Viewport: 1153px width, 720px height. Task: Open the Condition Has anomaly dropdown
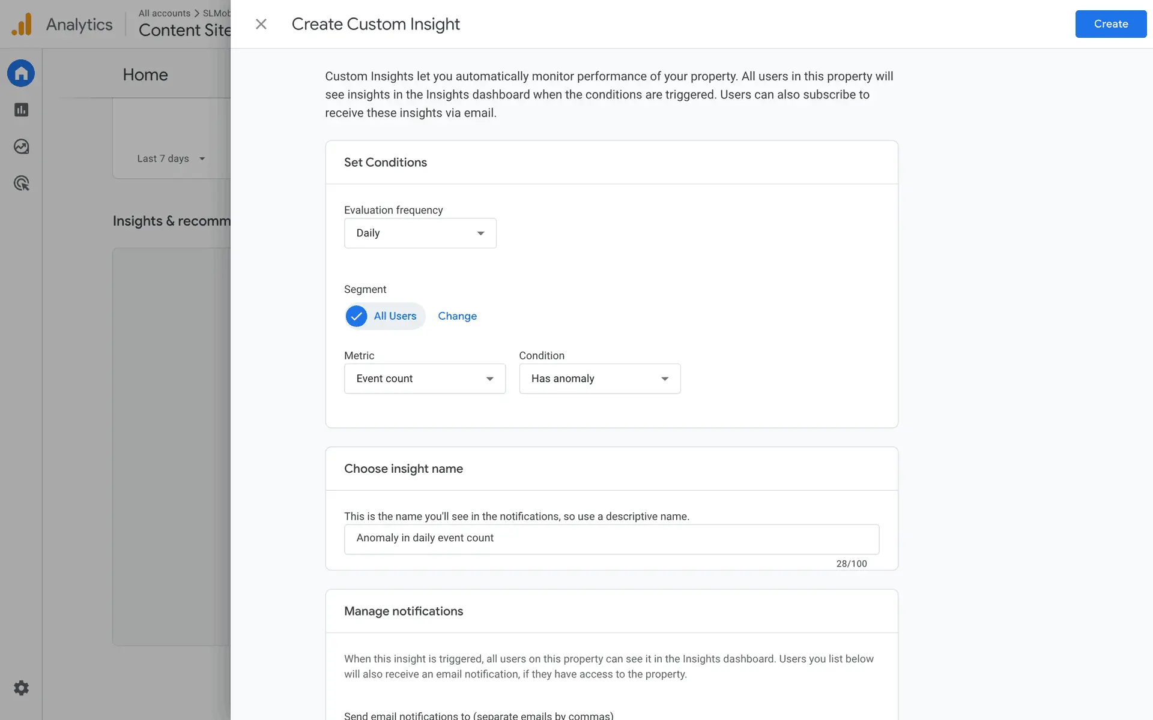tap(599, 379)
